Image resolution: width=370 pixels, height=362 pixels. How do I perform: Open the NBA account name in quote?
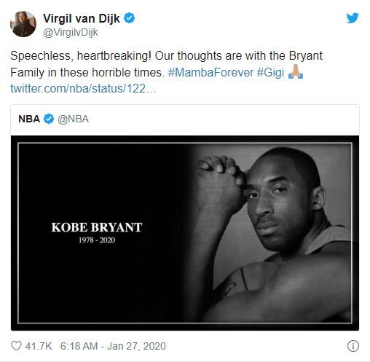click(x=29, y=119)
